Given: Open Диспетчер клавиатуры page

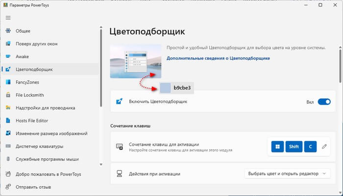Looking at the screenshot, I should [x=39, y=147].
